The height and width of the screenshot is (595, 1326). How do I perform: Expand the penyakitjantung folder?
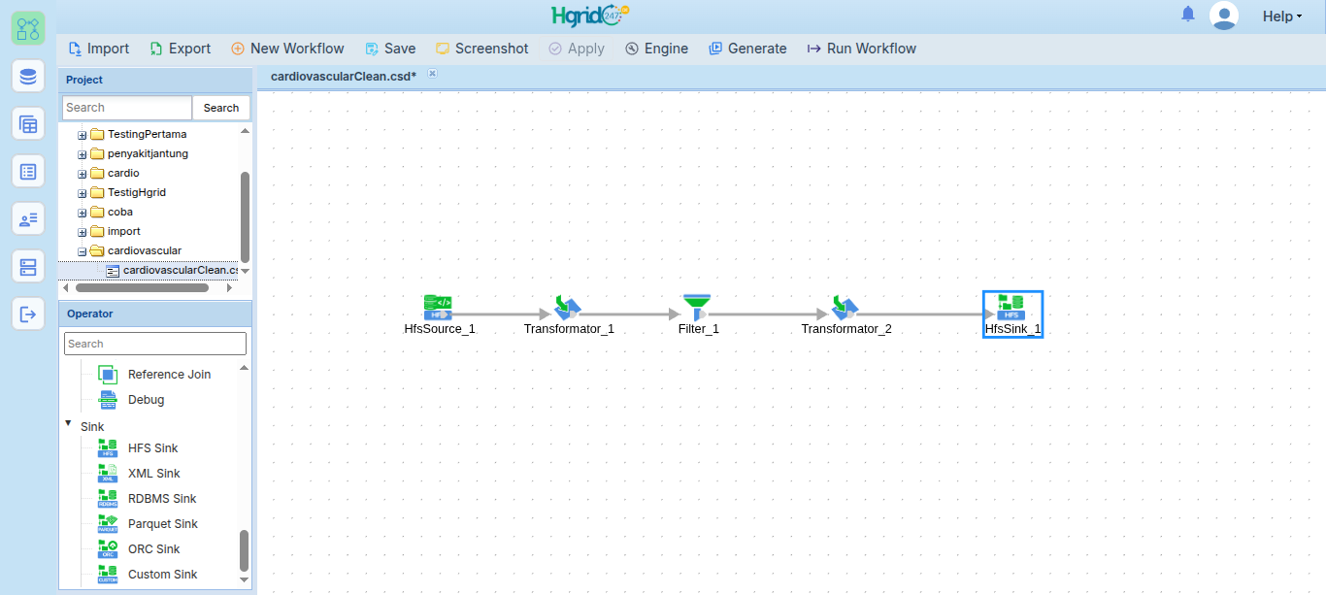point(83,154)
